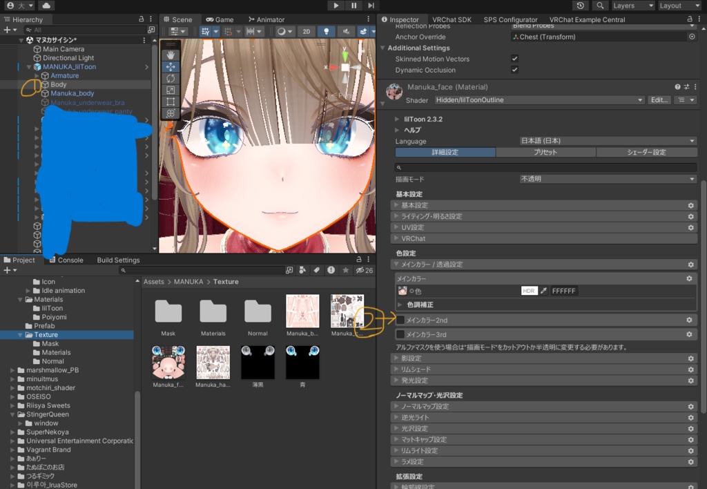The height and width of the screenshot is (489, 707).
Task: Lock the Inspector panel
Action: (690, 19)
